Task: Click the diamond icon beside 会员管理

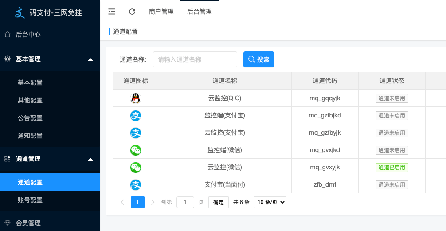Action: [x=8, y=223]
